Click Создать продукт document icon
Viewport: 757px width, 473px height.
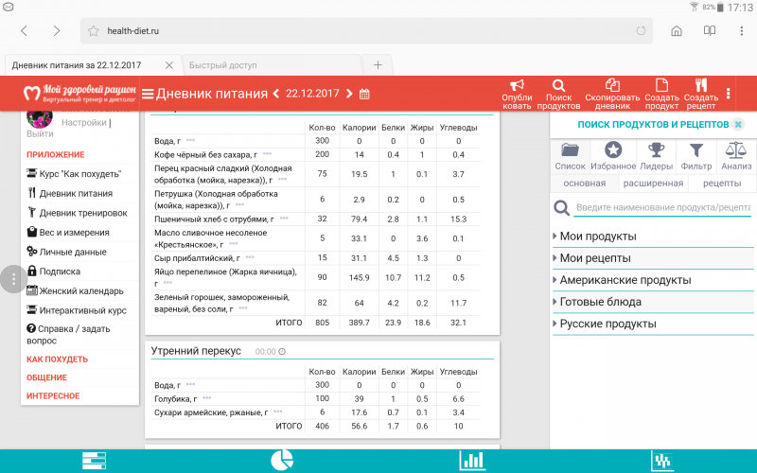click(x=661, y=85)
